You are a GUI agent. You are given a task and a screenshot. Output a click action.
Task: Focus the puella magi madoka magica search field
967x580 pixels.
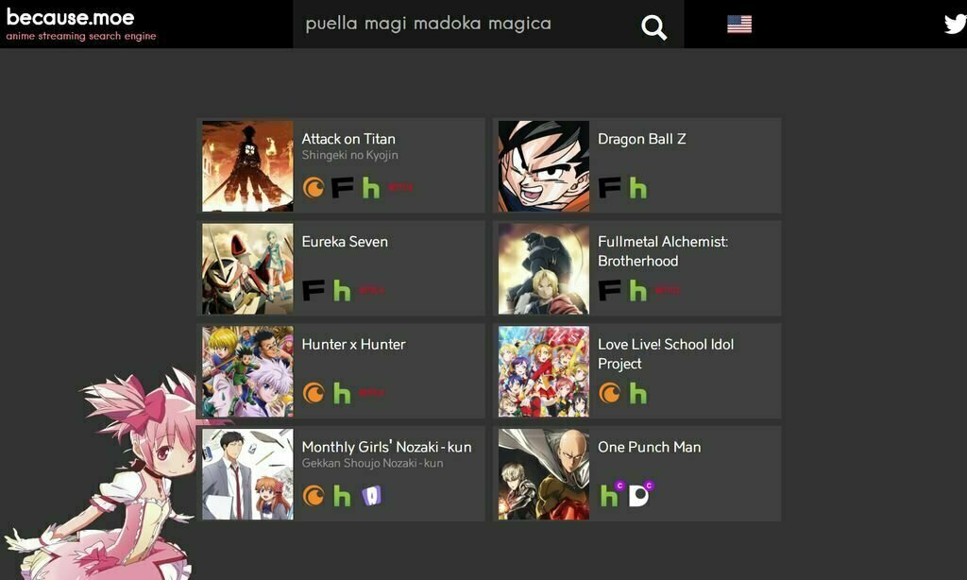[x=468, y=24]
